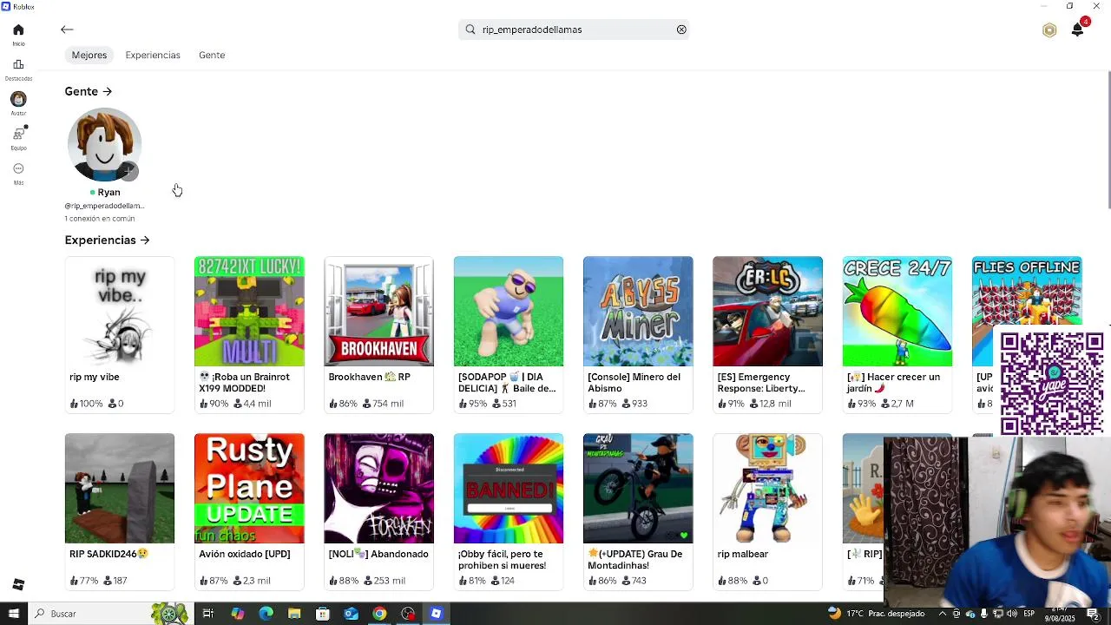This screenshot has width=1111, height=625.
Task: Click in the search input field
Action: (x=574, y=30)
